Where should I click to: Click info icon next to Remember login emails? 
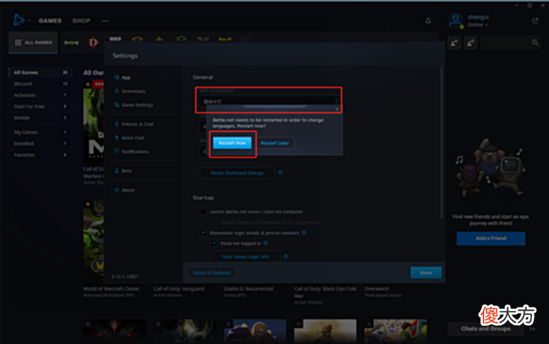tap(303, 233)
